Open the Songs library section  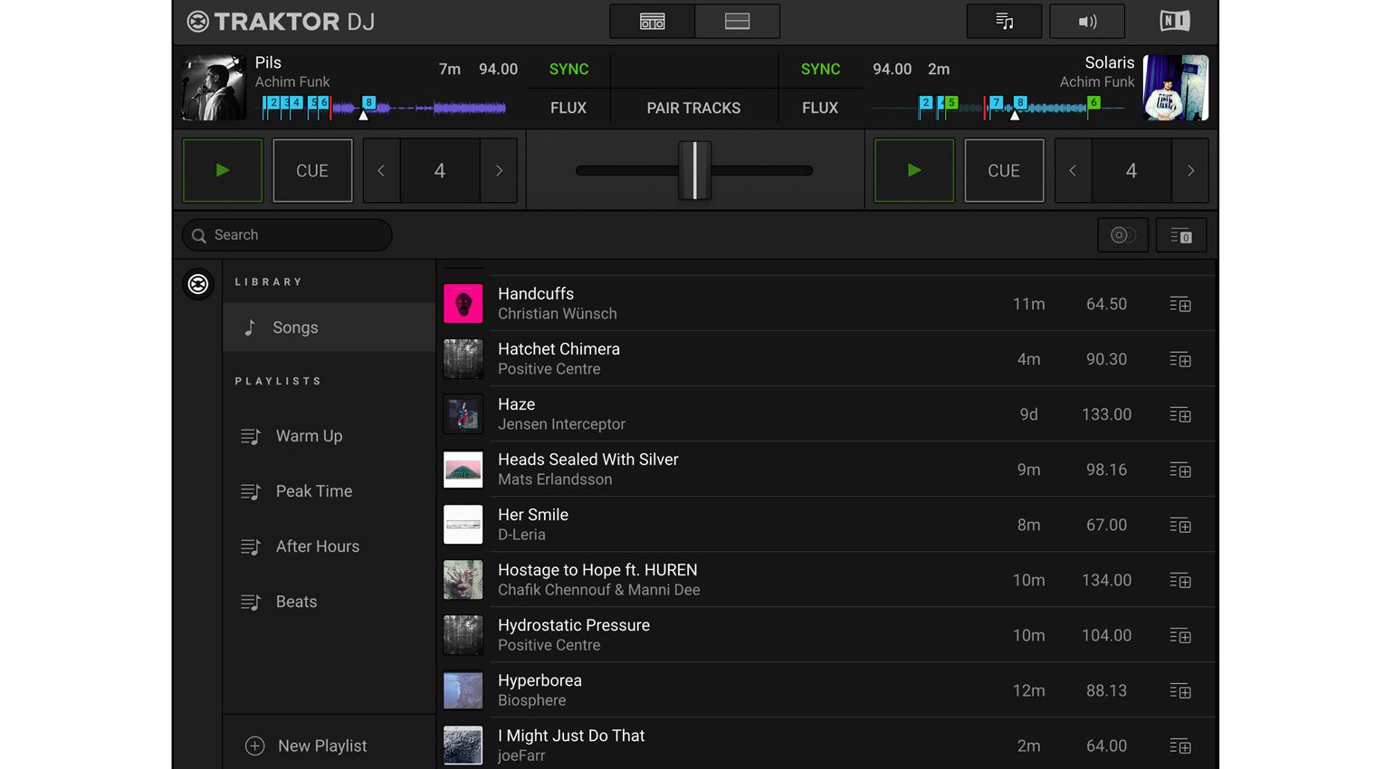tap(329, 328)
